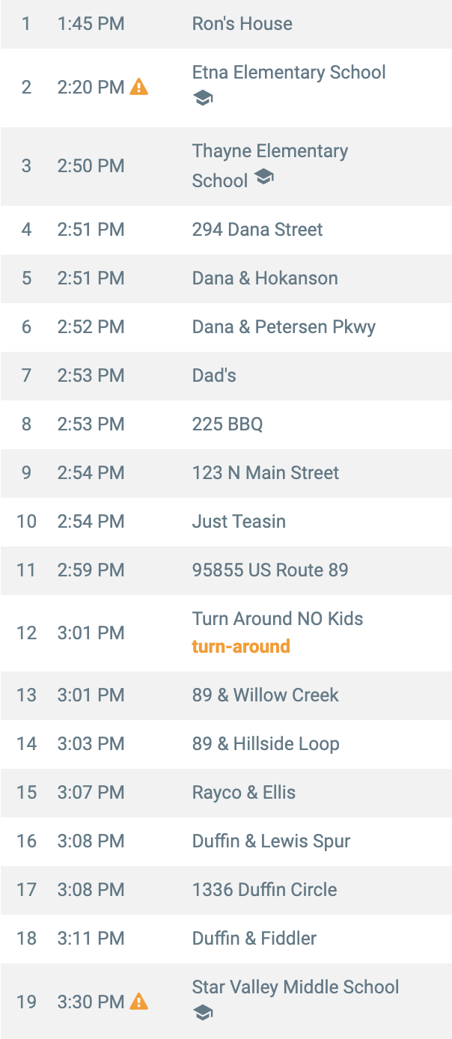Select the Dana & Hokanson stop
The height and width of the screenshot is (1039, 452).
click(226, 278)
